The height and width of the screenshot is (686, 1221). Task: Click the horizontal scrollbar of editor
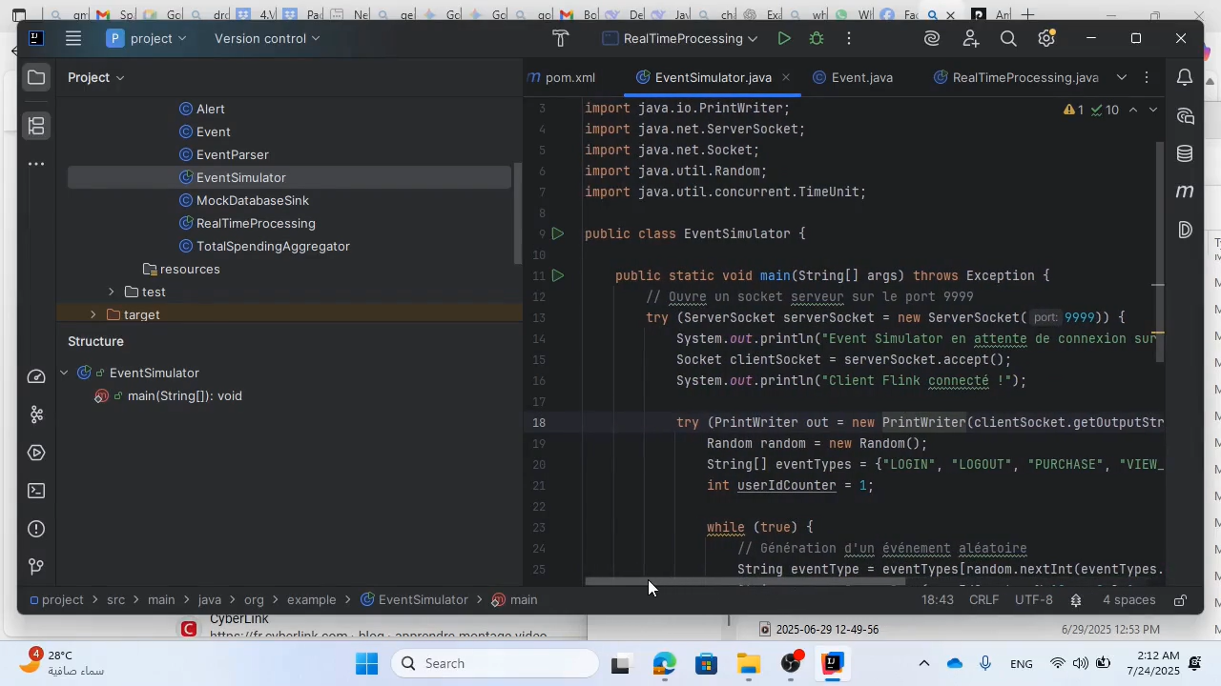click(x=744, y=581)
